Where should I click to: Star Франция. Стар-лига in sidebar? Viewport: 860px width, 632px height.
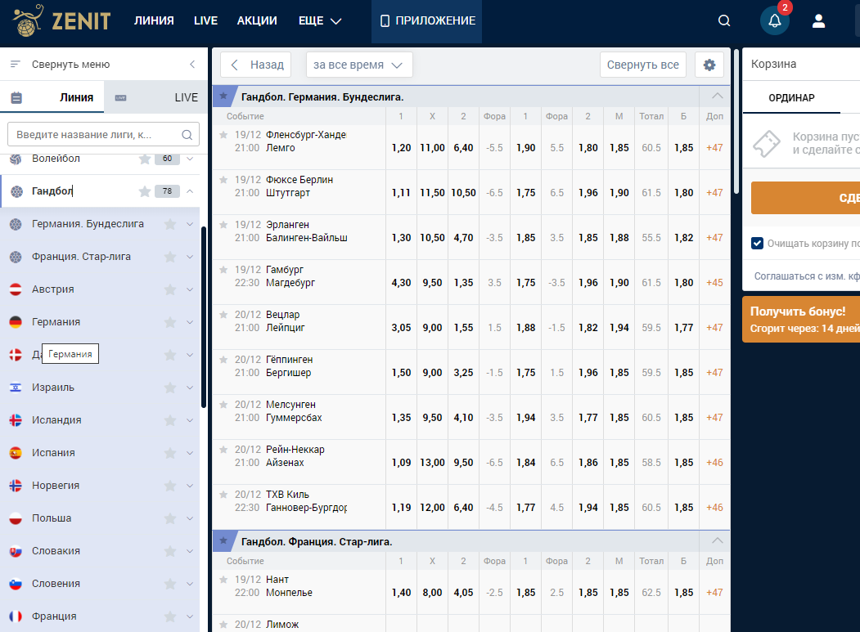pyautogui.click(x=170, y=257)
